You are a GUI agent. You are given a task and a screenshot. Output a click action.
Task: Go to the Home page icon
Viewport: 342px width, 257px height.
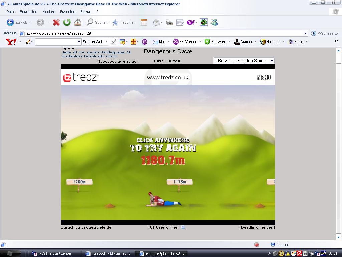coord(77,22)
